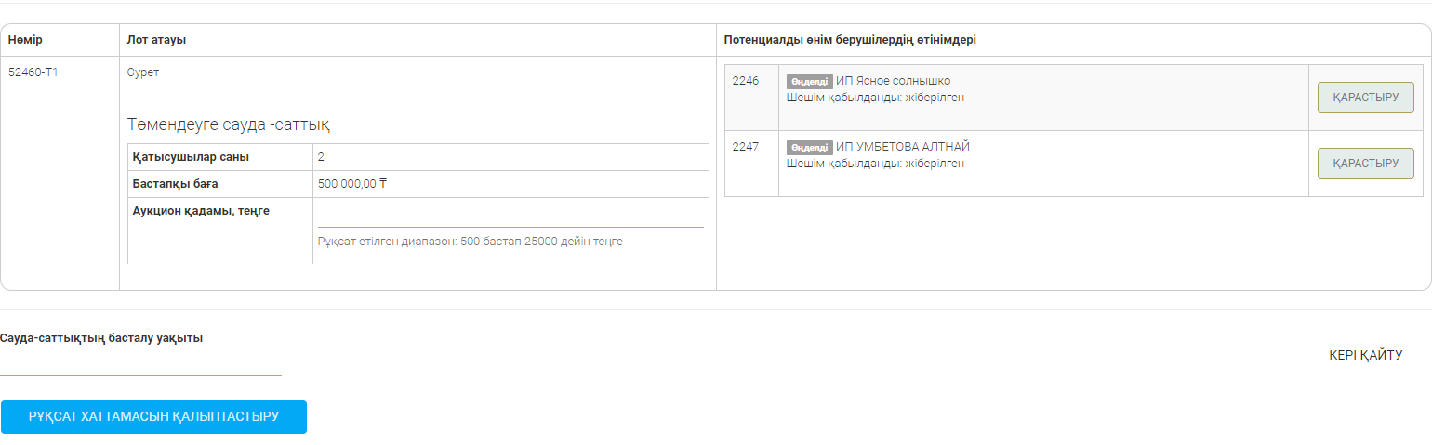The width and height of the screenshot is (1432, 445).
Task: Open lot number 52460-T1 link
Action: pyautogui.click(x=33, y=72)
